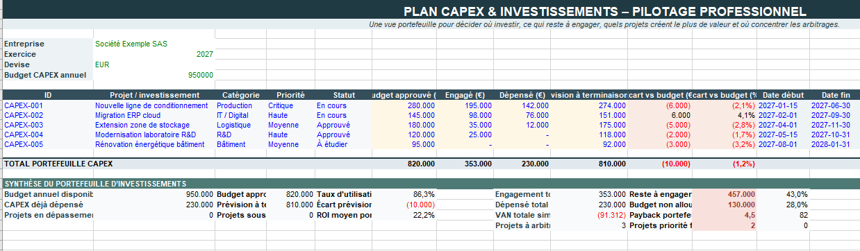
Task: Select project Rénovation énergétique bâtiment
Action: 154,144
